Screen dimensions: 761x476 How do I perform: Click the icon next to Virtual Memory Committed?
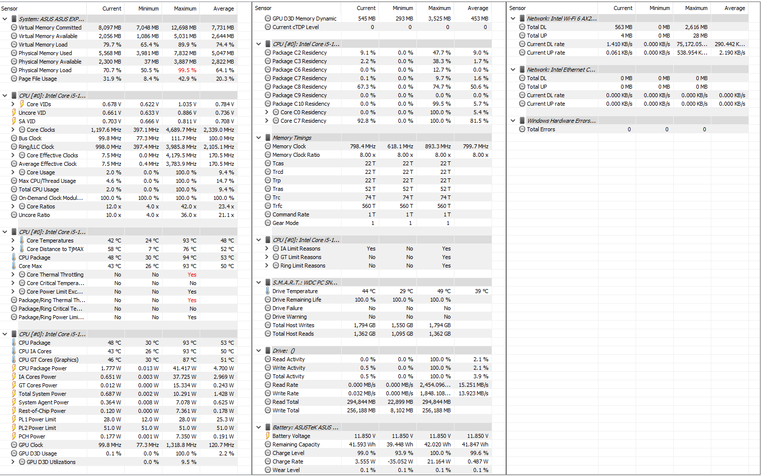tap(14, 28)
